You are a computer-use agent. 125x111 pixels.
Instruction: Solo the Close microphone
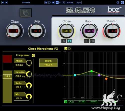64,41
